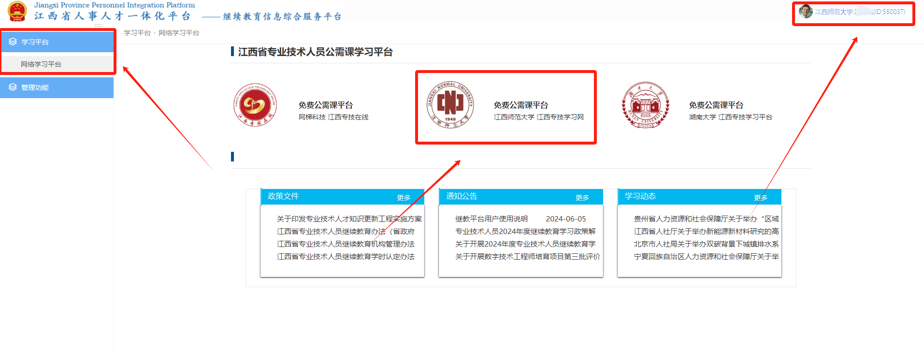
Task: Click the 2024-06-05 date in notices
Action: 566,219
